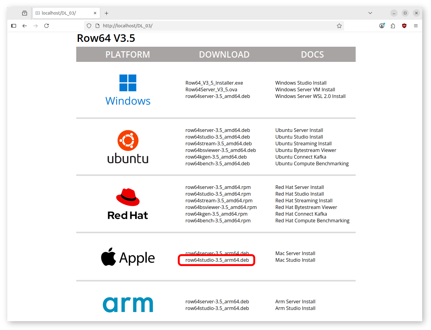Download row64bsviewer-3.5_amd64.rpm
Screen dimensions: 431x330
[x=221, y=207]
